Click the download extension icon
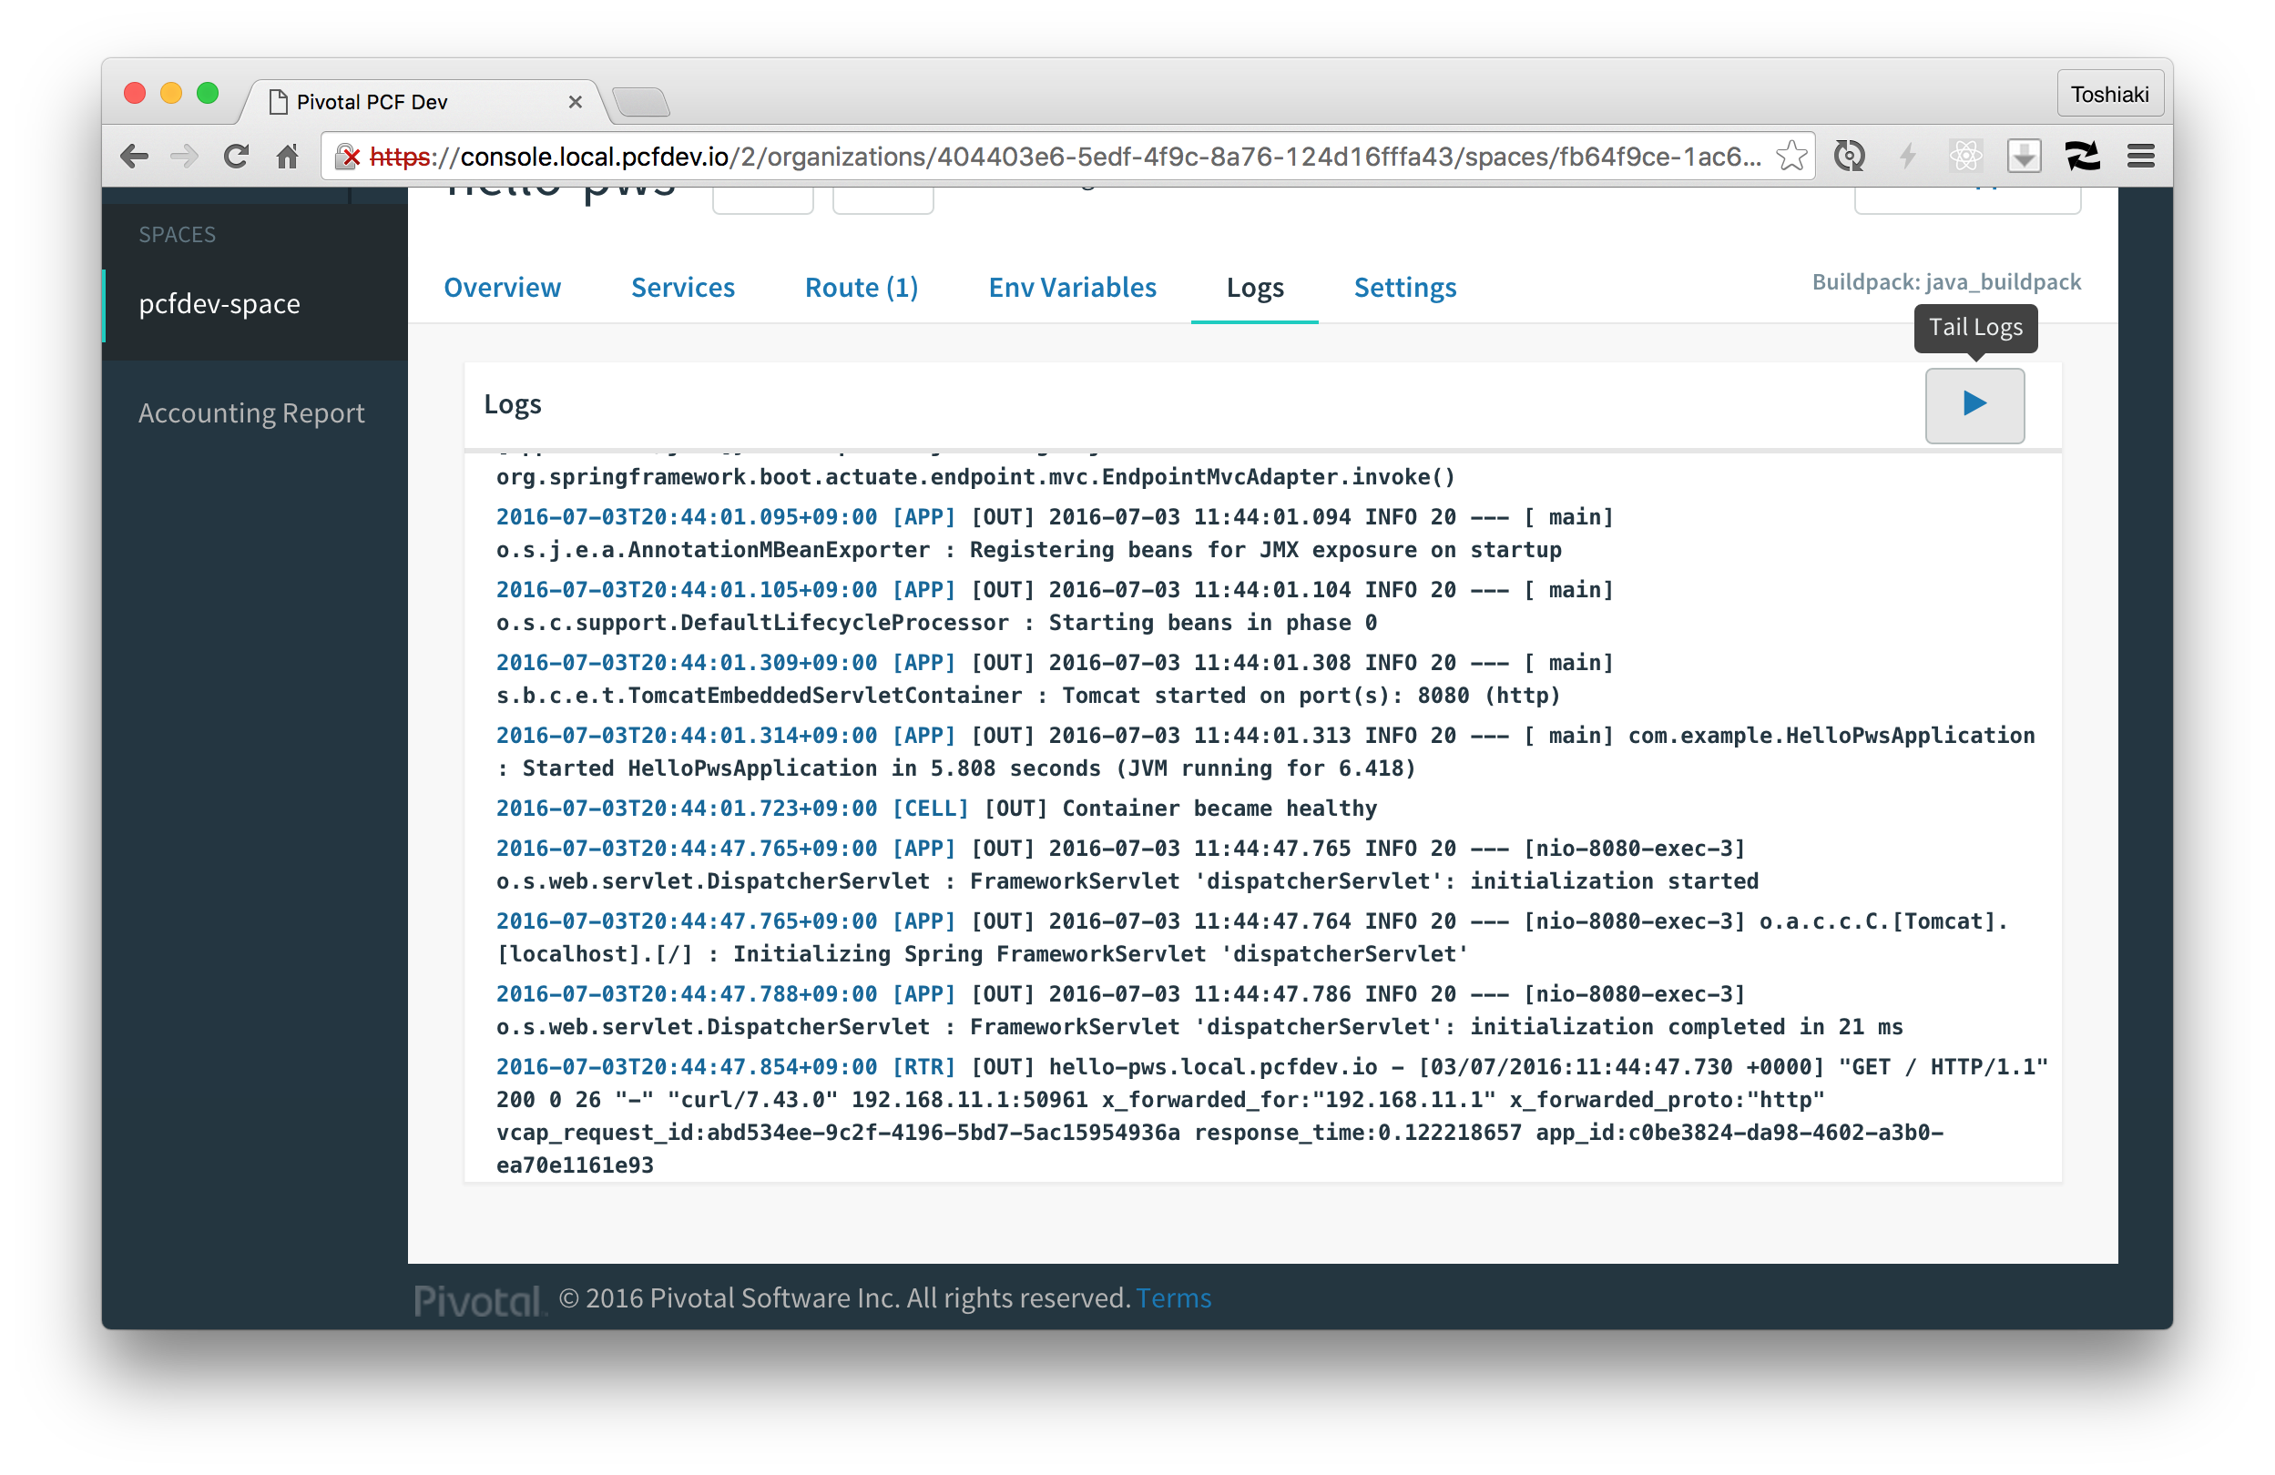The height and width of the screenshot is (1475, 2275). [2024, 156]
